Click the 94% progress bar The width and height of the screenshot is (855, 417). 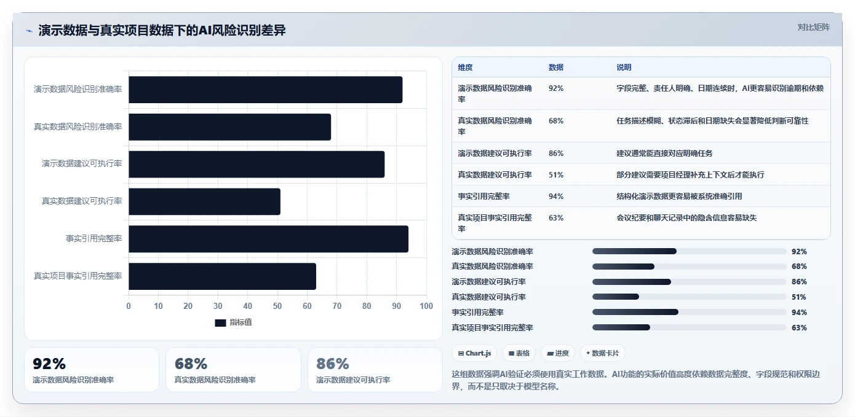(689, 312)
